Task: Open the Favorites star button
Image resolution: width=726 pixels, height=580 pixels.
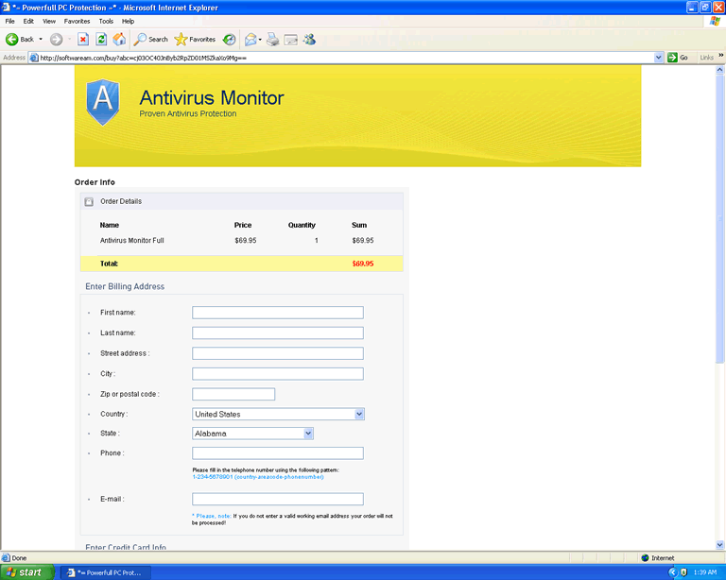Action: click(x=195, y=39)
